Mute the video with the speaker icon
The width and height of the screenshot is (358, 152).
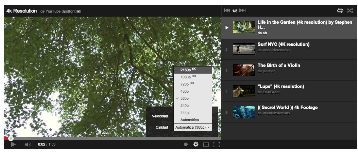coord(28,145)
